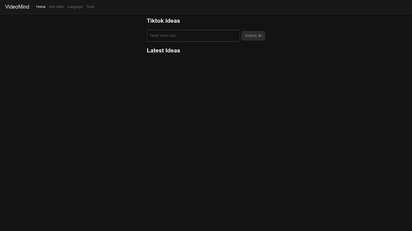The height and width of the screenshot is (231, 412).
Task: Go to the Ask Video page
Action: [56, 7]
